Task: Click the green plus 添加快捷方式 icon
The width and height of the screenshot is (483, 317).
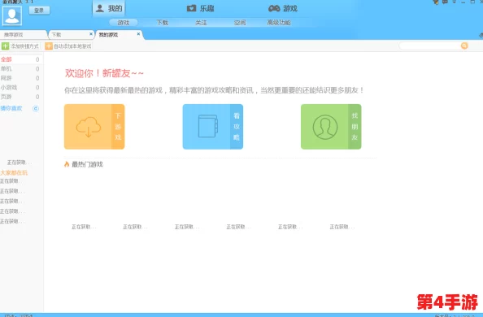Action: [x=5, y=46]
